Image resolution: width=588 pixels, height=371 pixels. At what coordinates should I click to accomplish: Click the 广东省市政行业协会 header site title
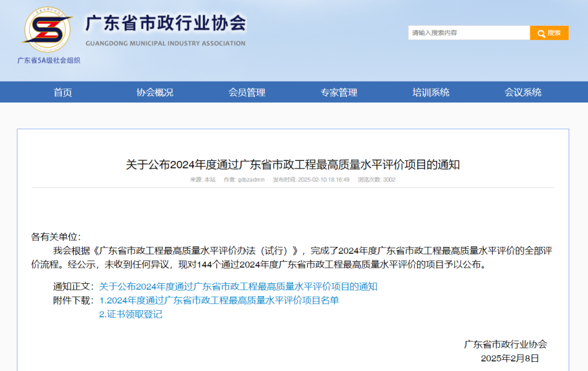[x=165, y=23]
